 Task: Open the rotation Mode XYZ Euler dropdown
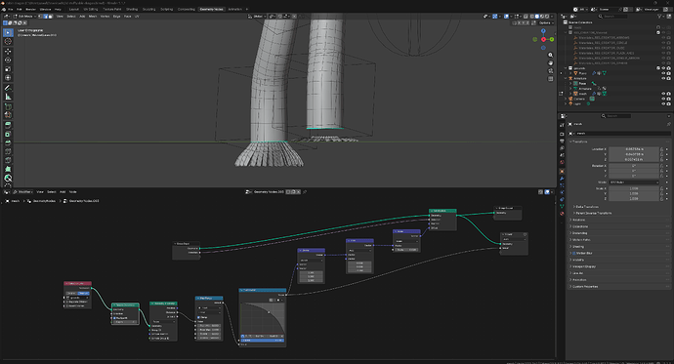634,182
